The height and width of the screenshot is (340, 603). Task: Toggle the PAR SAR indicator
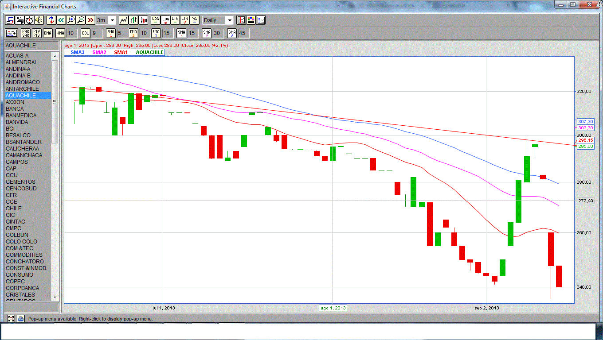coord(26,33)
